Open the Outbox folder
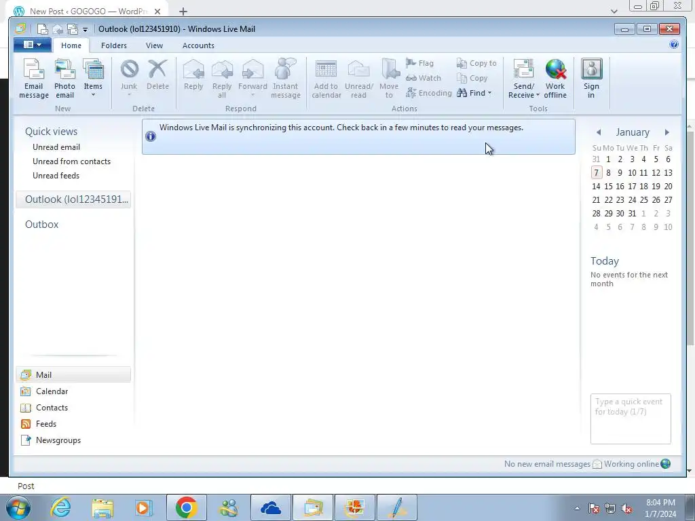This screenshot has height=521, width=695. click(41, 224)
